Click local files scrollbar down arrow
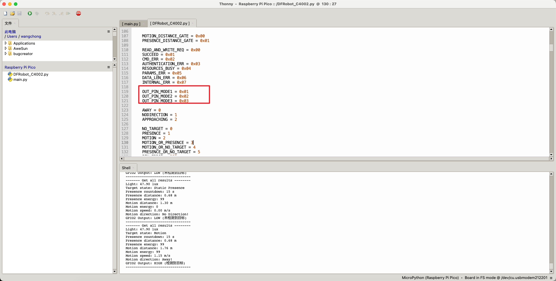The height and width of the screenshot is (281, 556). pos(115,59)
